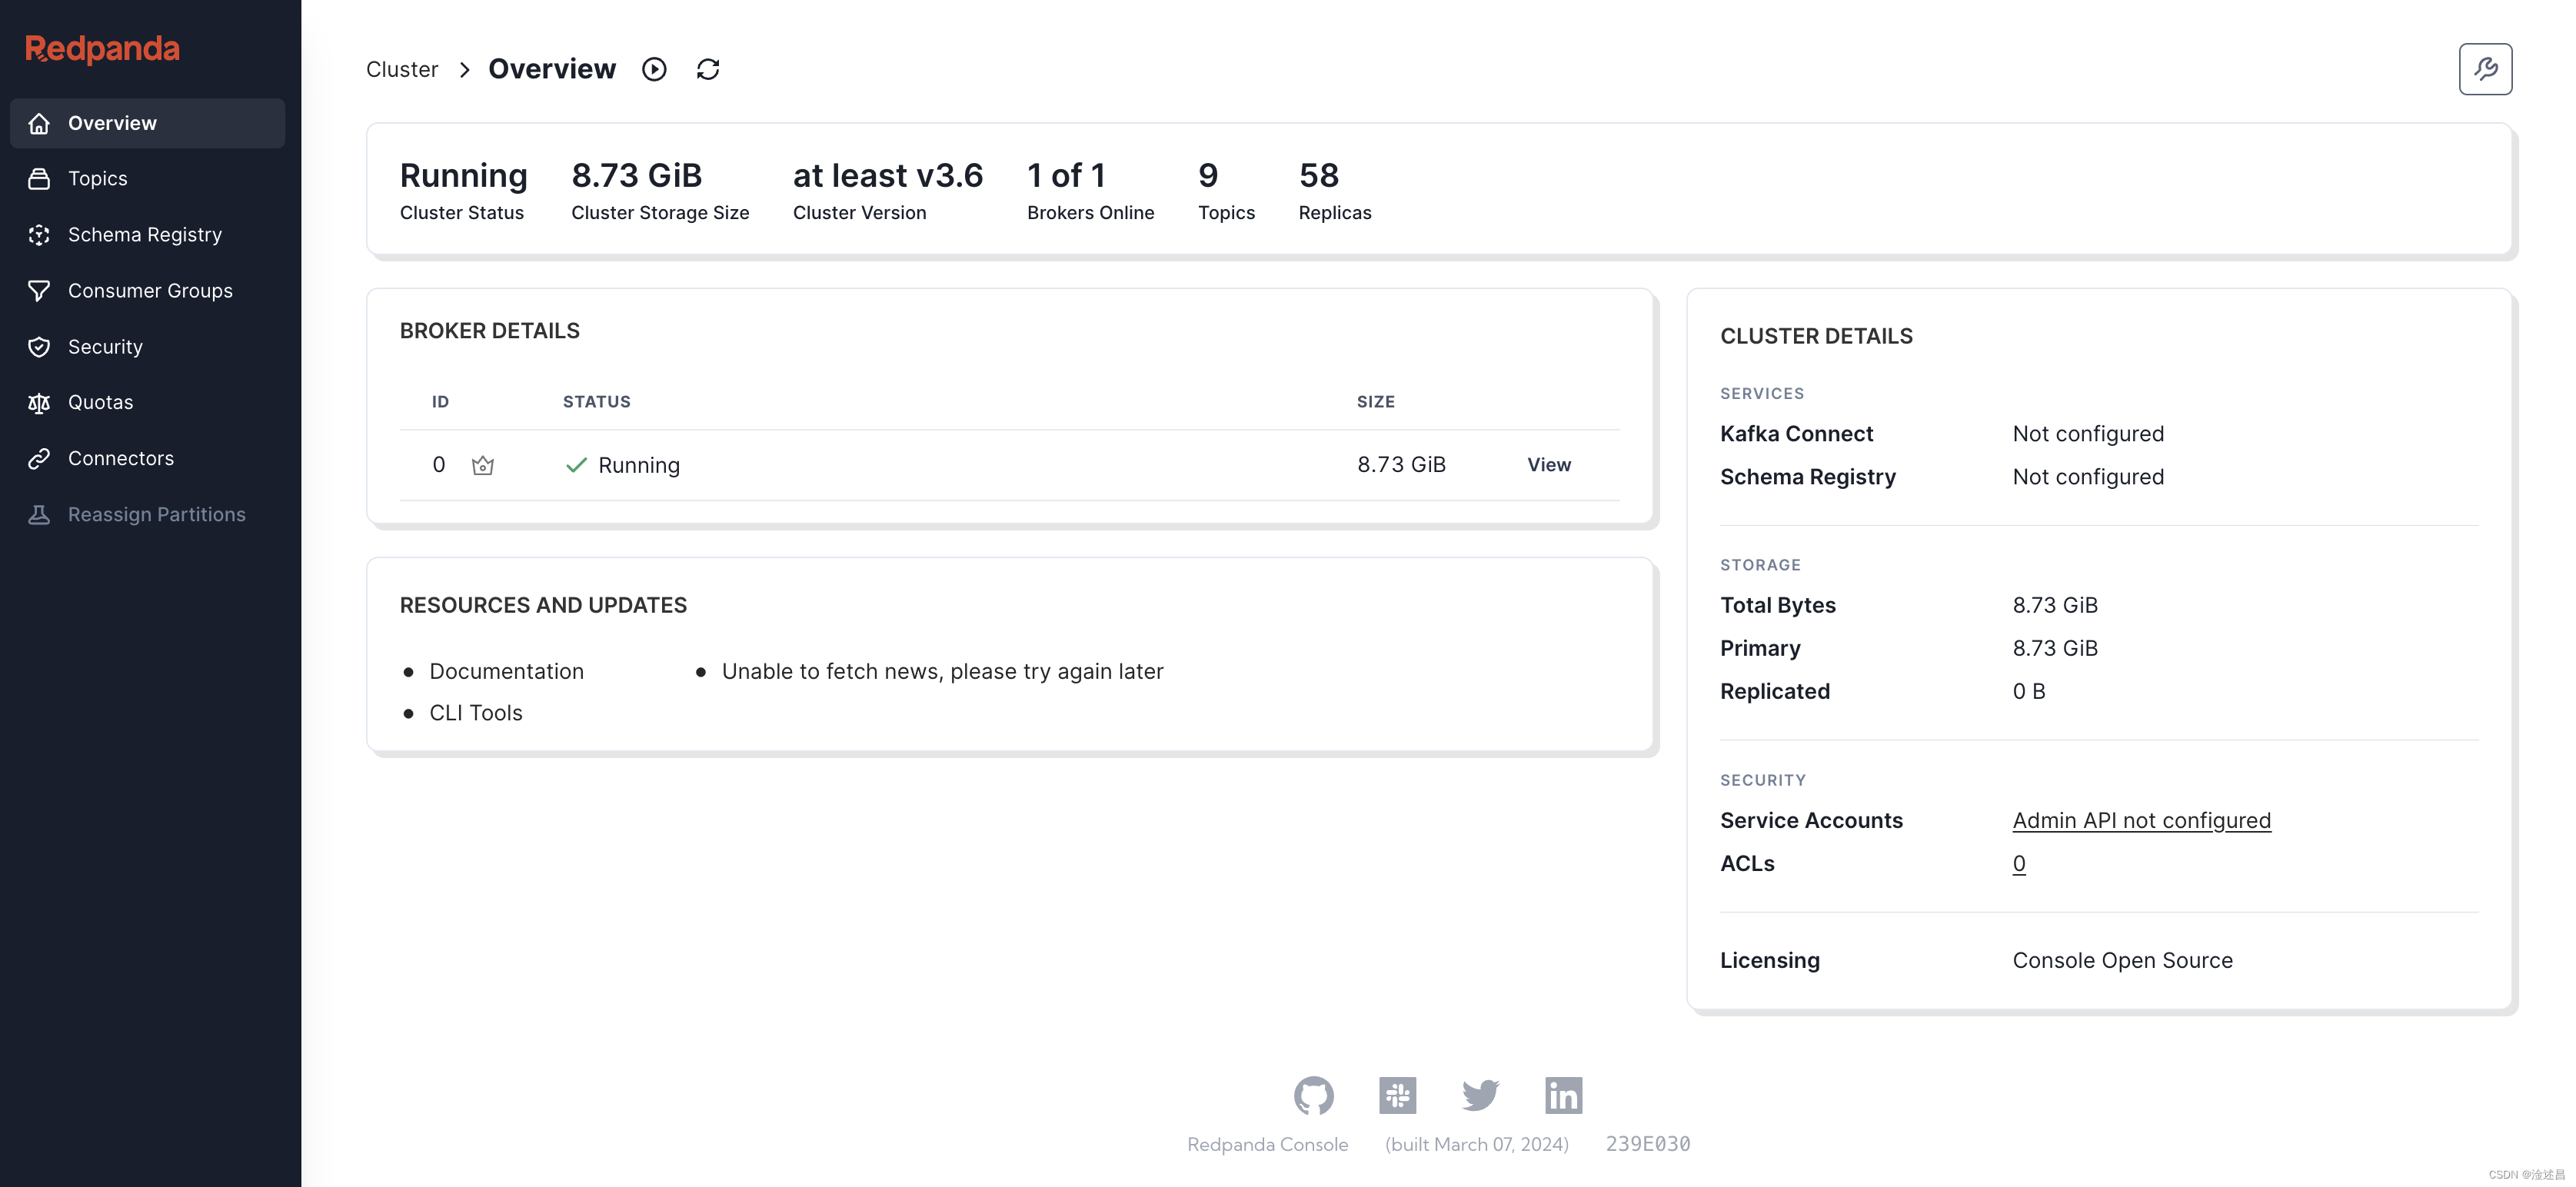
Task: Click Admin API not configured link
Action: click(x=2141, y=820)
